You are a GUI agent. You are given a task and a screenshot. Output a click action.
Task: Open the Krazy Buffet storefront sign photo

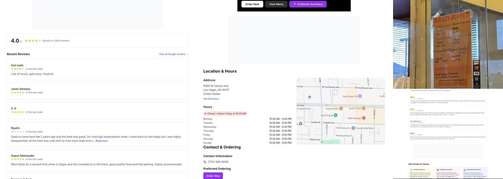tap(448, 44)
